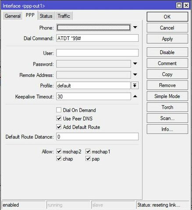The width and height of the screenshot is (192, 210).
Task: Enable Dial On Demand checkbox
Action: 59,110
